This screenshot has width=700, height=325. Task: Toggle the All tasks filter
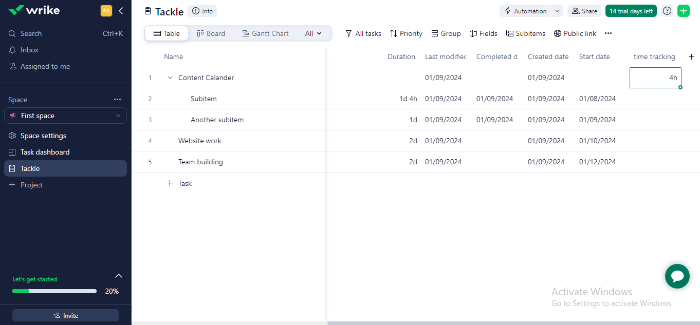(x=363, y=33)
